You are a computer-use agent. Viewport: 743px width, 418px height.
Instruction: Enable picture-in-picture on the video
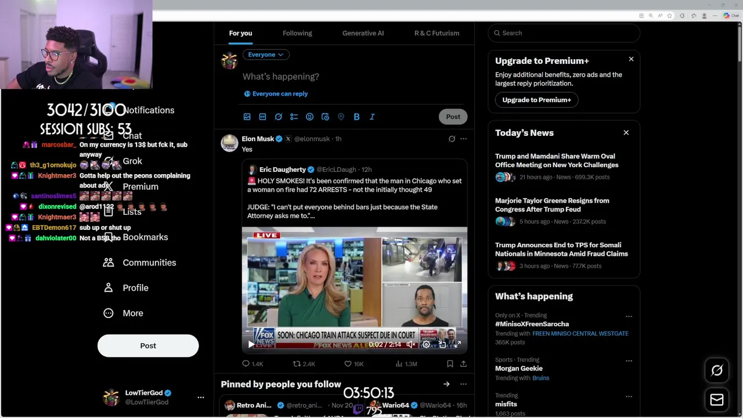pos(442,344)
